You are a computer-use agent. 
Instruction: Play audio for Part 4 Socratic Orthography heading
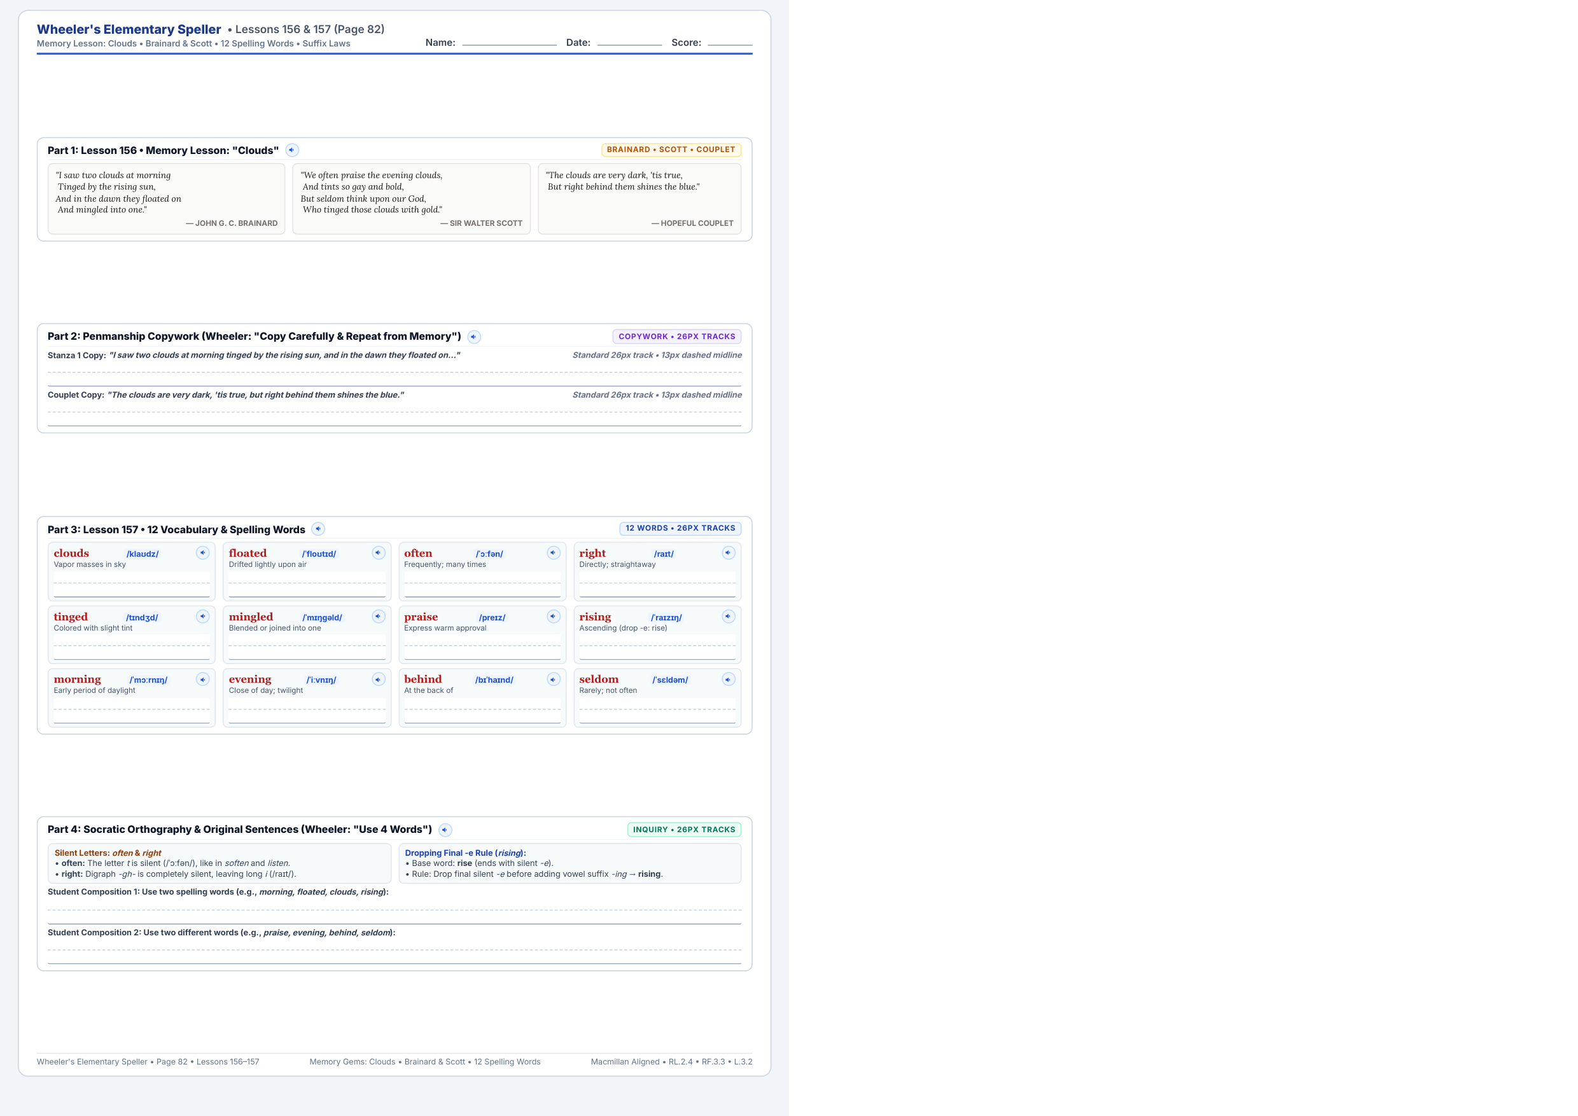[445, 830]
